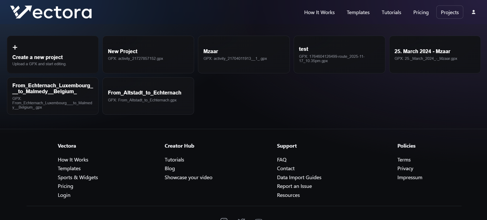Open the From_Altstadt_to_Echternach project card
The width and height of the screenshot is (487, 220).
148,96
